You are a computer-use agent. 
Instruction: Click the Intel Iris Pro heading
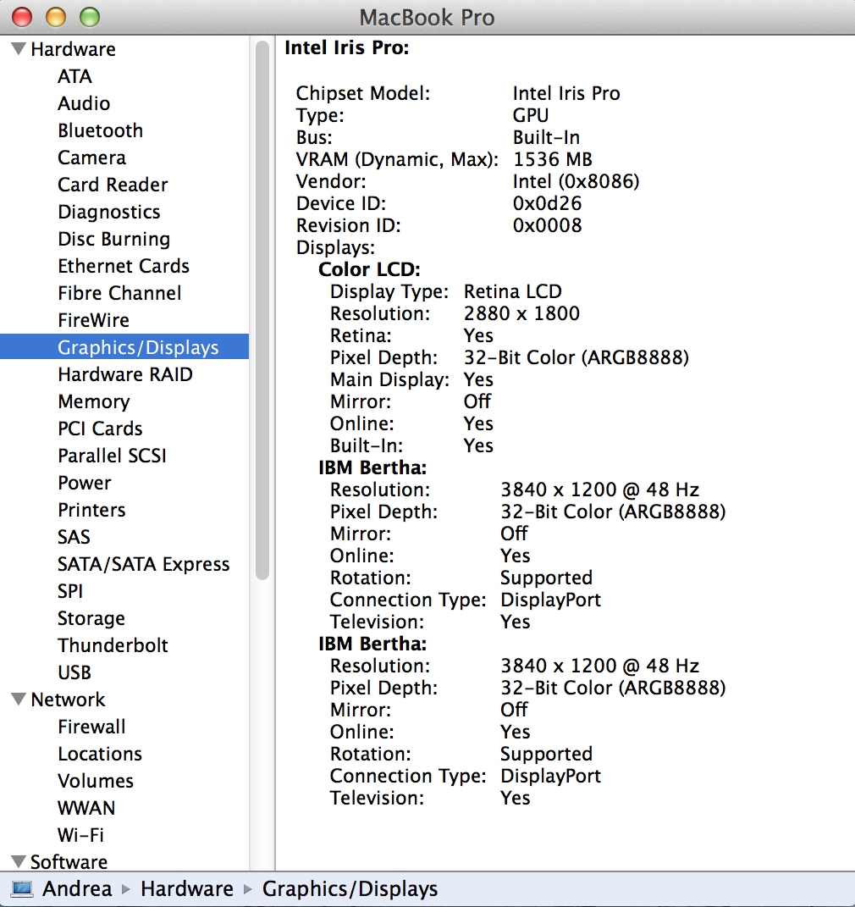[347, 47]
